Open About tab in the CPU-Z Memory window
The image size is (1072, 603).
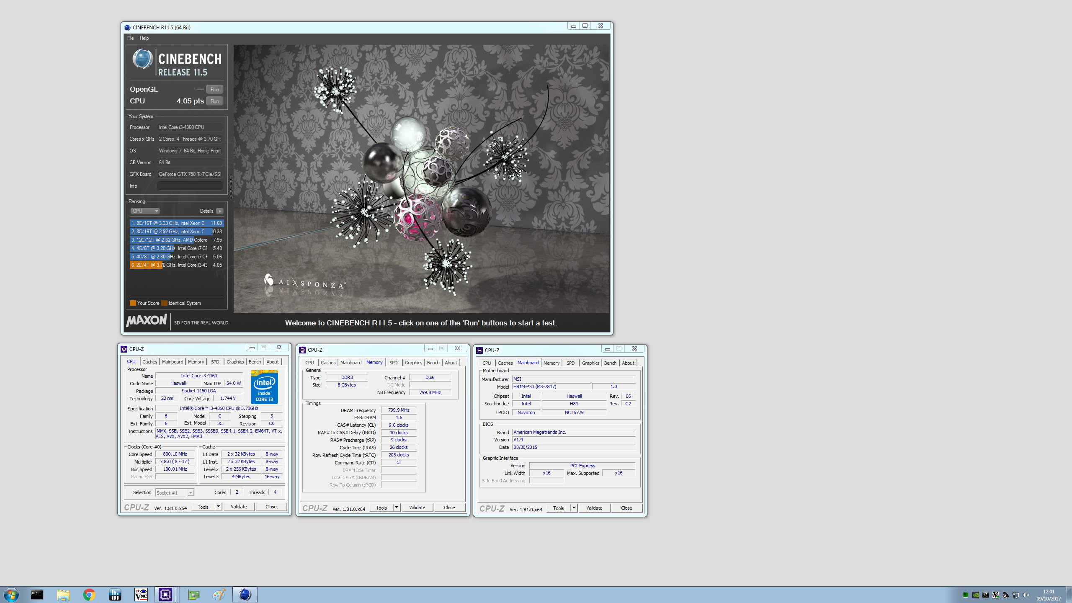[x=451, y=363]
